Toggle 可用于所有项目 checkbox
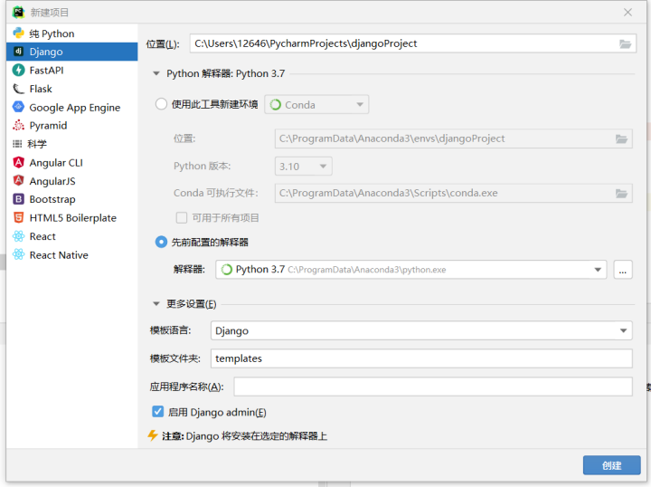The height and width of the screenshot is (487, 651). point(182,218)
